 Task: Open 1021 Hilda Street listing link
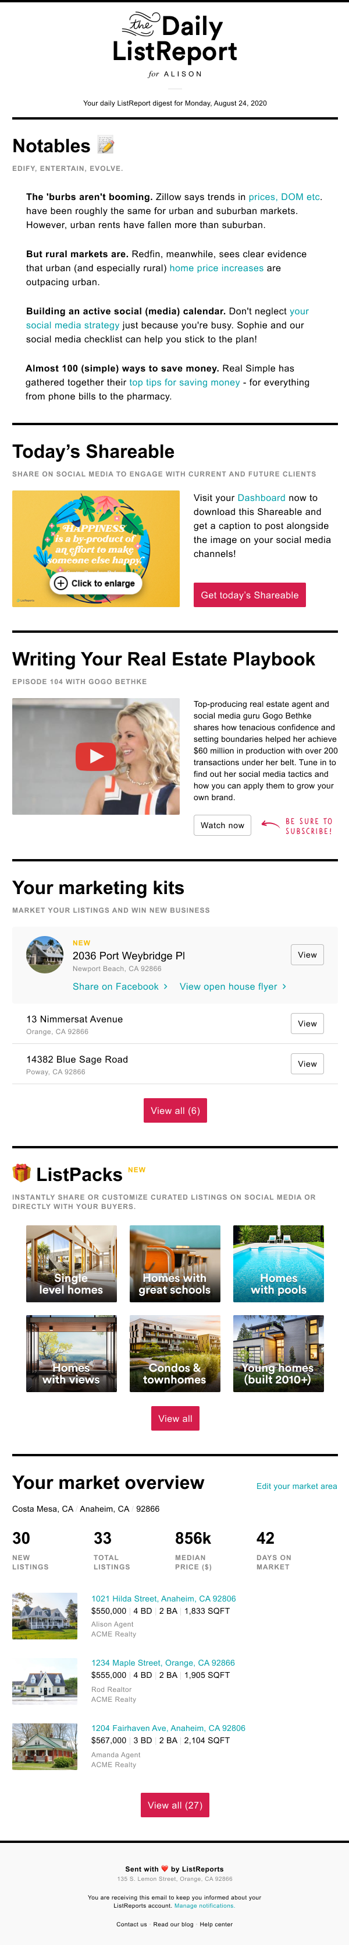click(163, 1599)
